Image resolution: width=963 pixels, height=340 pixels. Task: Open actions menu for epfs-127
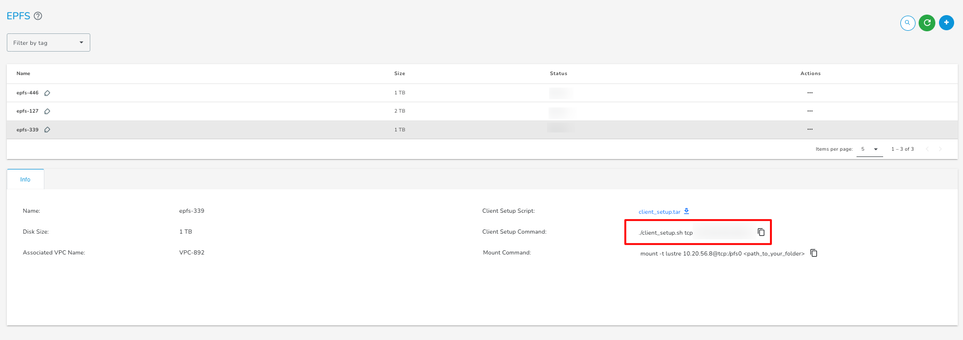point(810,111)
